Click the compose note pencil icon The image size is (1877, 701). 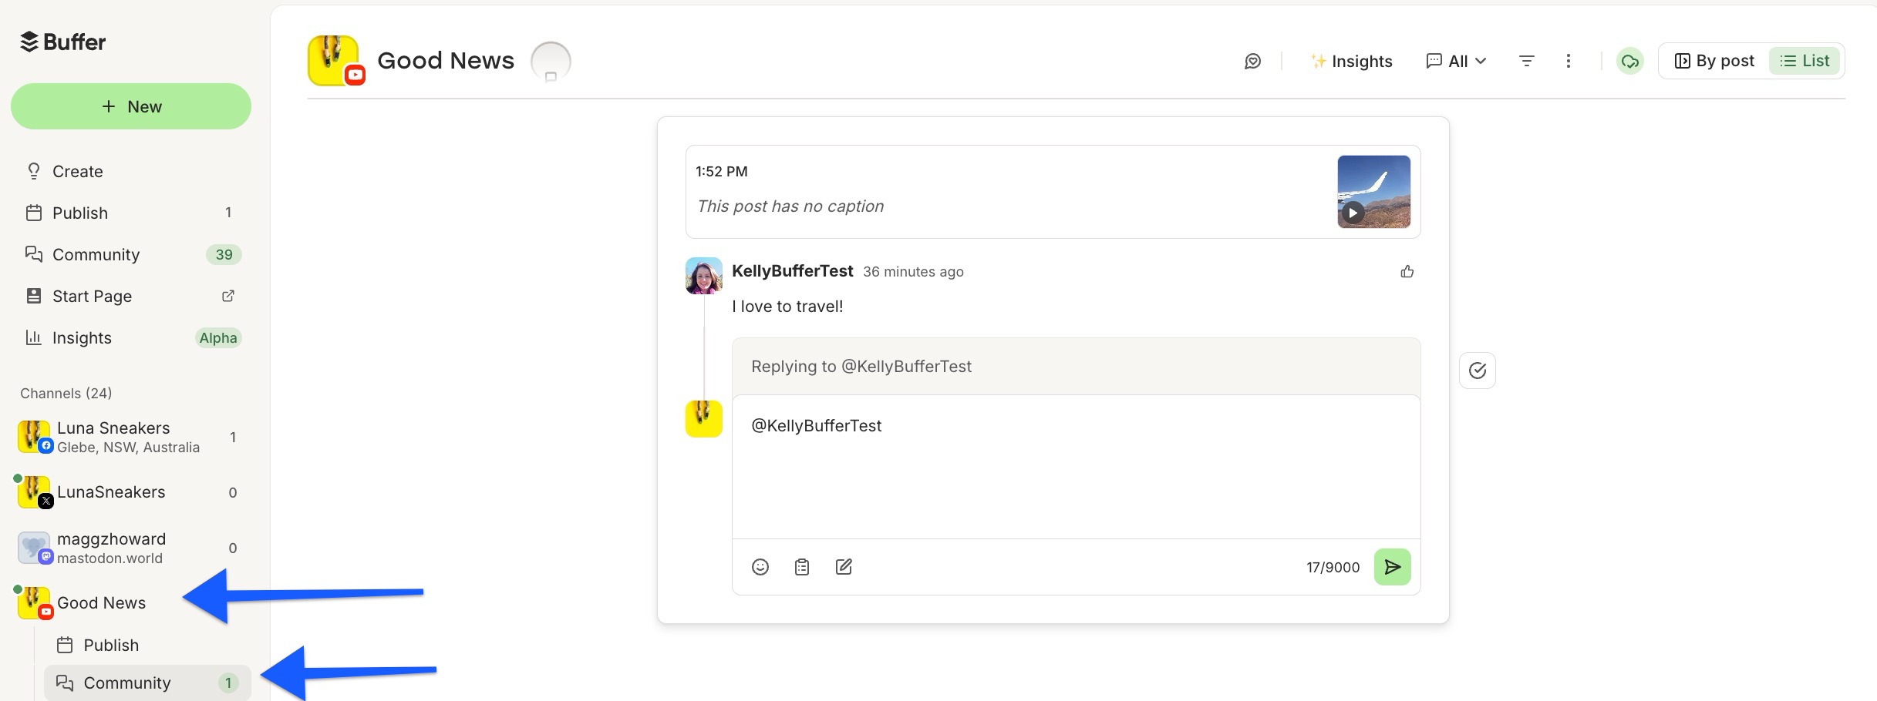(844, 566)
